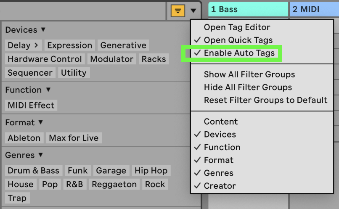
Task: Select the Max for Live format tag
Action: tap(74, 138)
